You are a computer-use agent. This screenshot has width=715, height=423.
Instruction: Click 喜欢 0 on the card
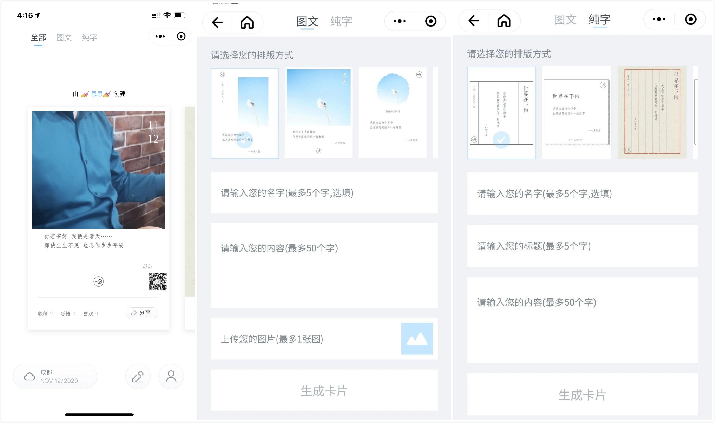coord(91,314)
